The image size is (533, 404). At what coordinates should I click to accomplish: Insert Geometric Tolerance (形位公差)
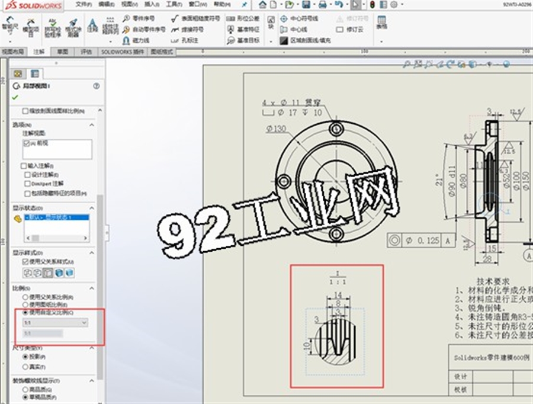pyautogui.click(x=243, y=18)
